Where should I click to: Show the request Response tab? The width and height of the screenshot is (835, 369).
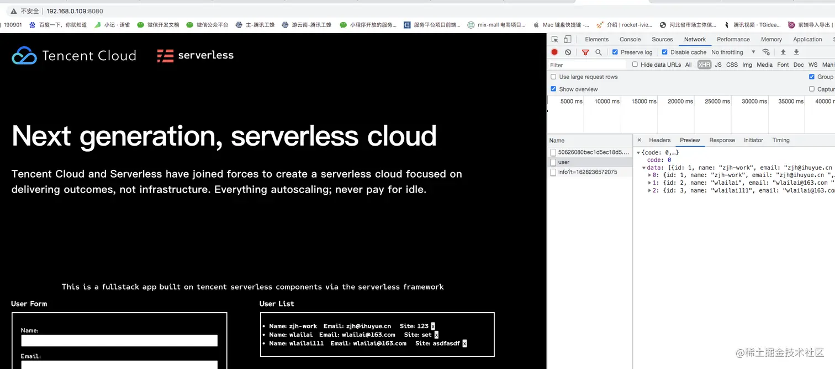pyautogui.click(x=722, y=140)
